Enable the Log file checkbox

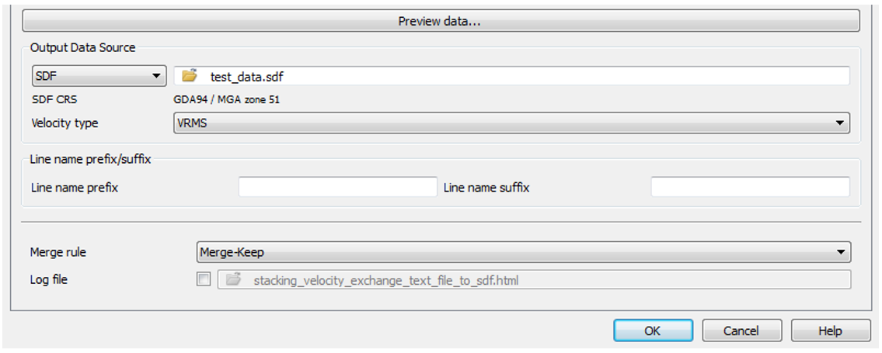204,280
